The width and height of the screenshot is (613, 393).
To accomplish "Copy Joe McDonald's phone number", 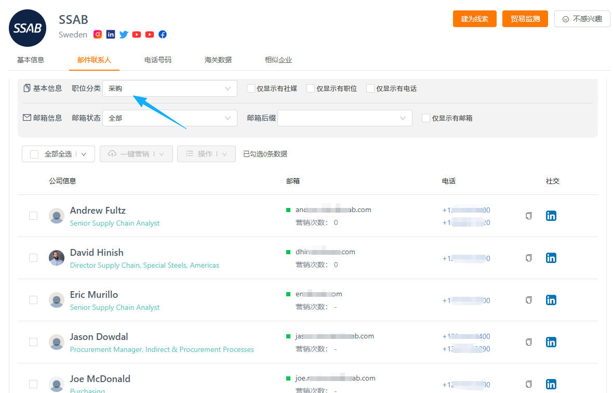I will pyautogui.click(x=528, y=384).
